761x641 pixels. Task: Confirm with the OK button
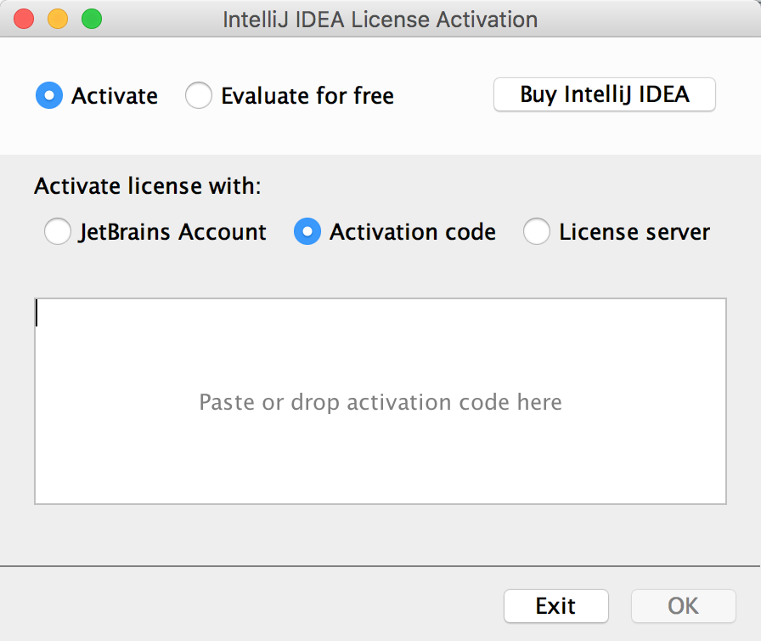(x=683, y=606)
